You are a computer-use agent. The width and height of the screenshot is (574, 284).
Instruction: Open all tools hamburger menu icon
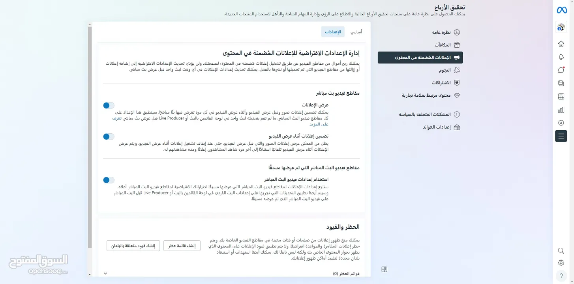(x=561, y=136)
